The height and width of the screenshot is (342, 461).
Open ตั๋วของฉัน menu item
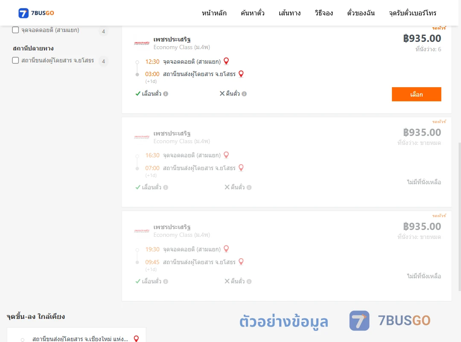coord(361,13)
